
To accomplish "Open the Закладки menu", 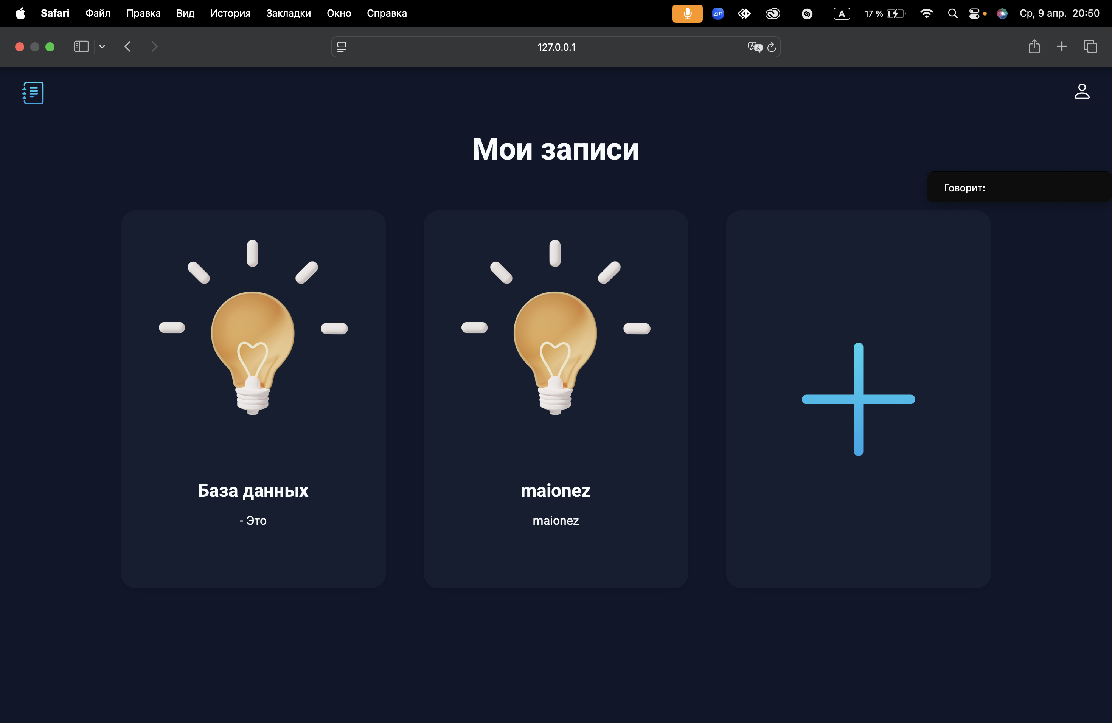I will click(288, 13).
